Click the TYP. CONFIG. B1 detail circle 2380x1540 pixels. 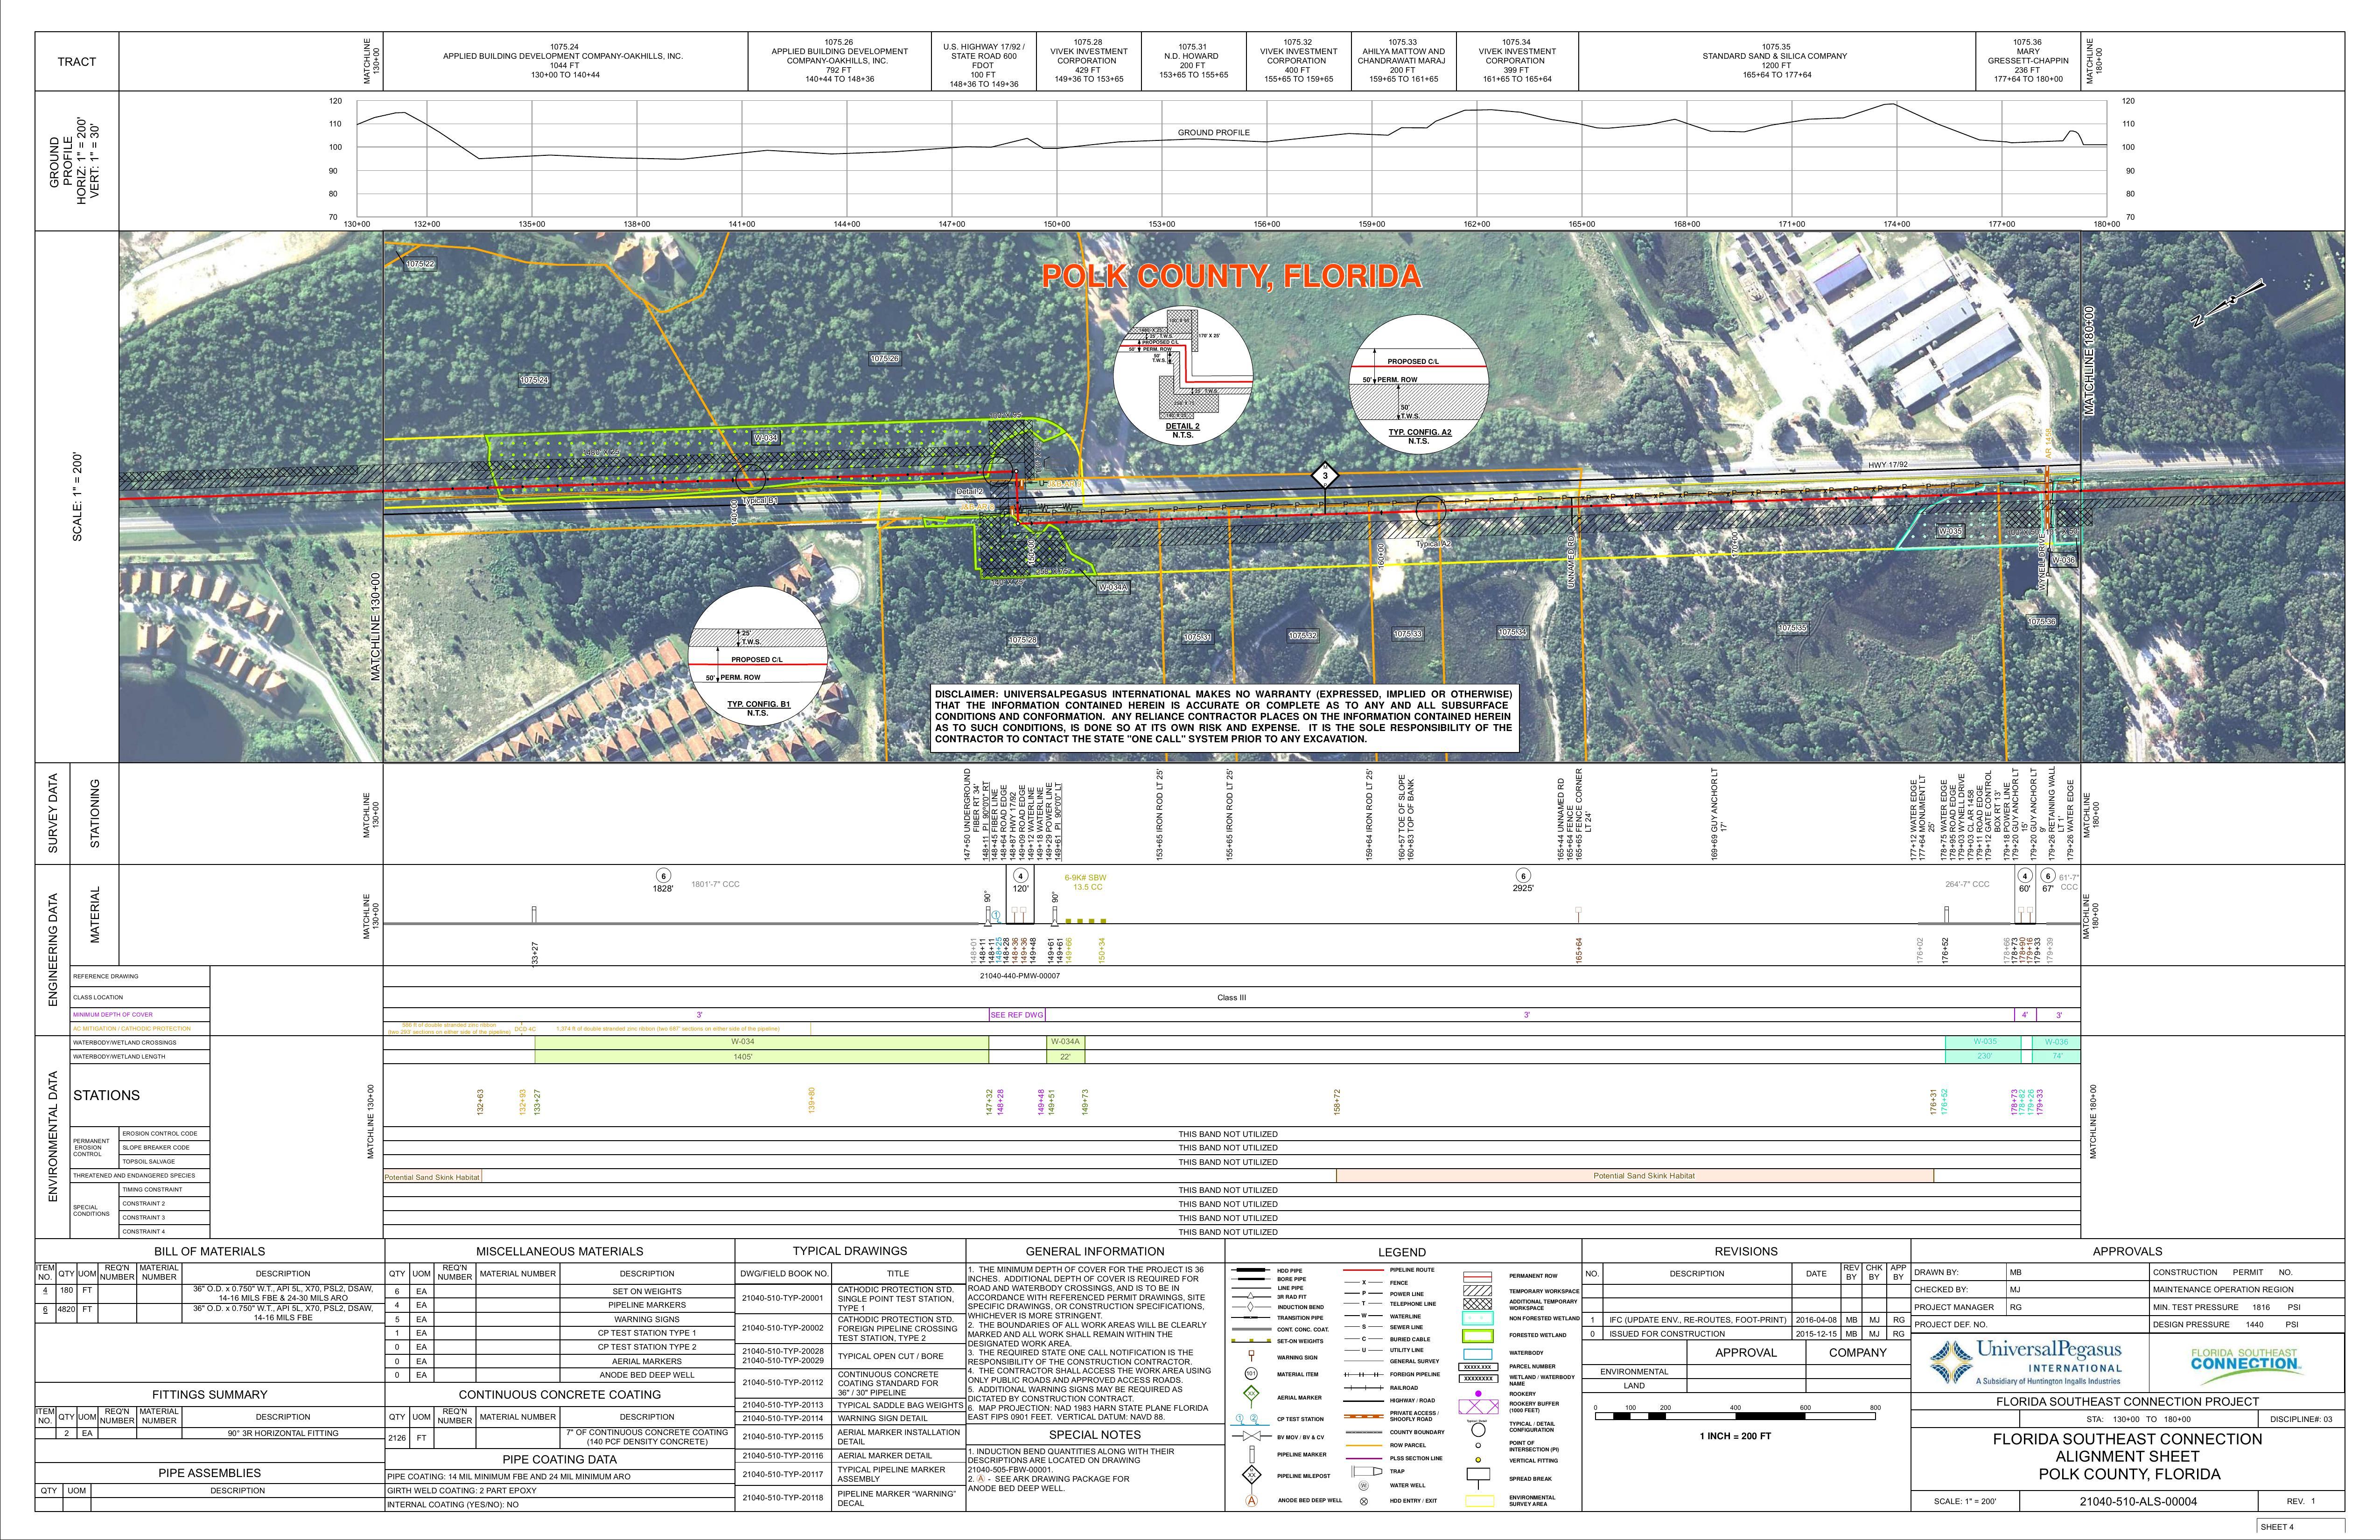click(x=757, y=656)
